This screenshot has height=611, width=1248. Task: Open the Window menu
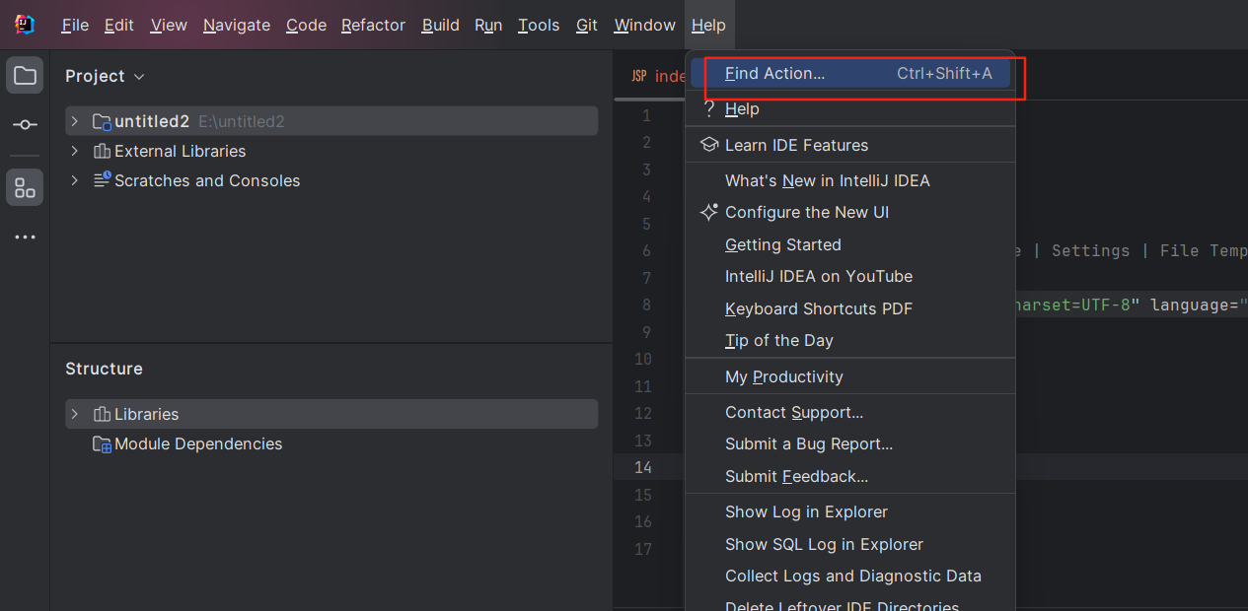tap(645, 25)
